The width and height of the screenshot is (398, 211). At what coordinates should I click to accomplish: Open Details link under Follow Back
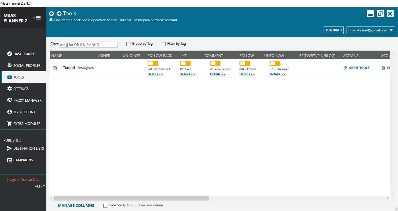coord(155,74)
